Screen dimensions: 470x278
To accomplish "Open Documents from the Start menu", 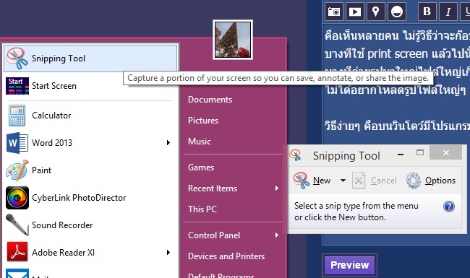I will [x=210, y=100].
